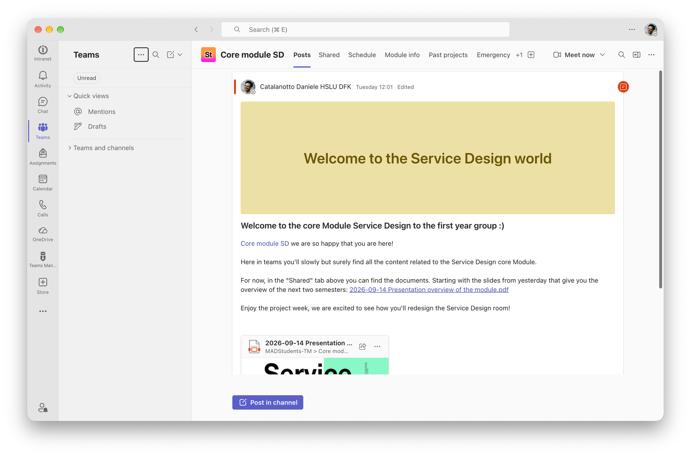Click the post author's profile picture
This screenshot has width=691, height=457.
pos(248,87)
